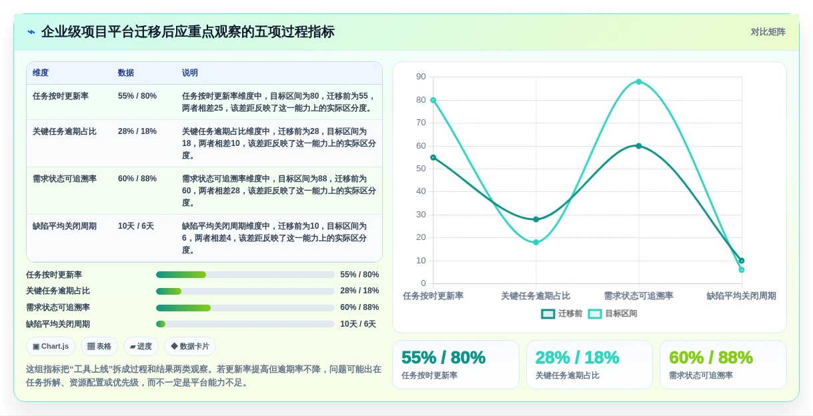Viewport: 813px width, 416px height.
Task: Click the 迁移前 point at 55 on chart
Action: click(434, 157)
